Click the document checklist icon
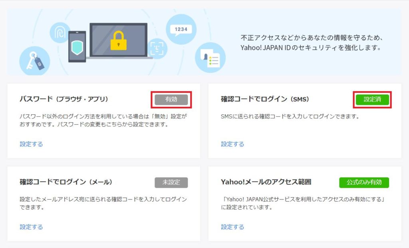The height and width of the screenshot is (248, 409). (x=210, y=57)
